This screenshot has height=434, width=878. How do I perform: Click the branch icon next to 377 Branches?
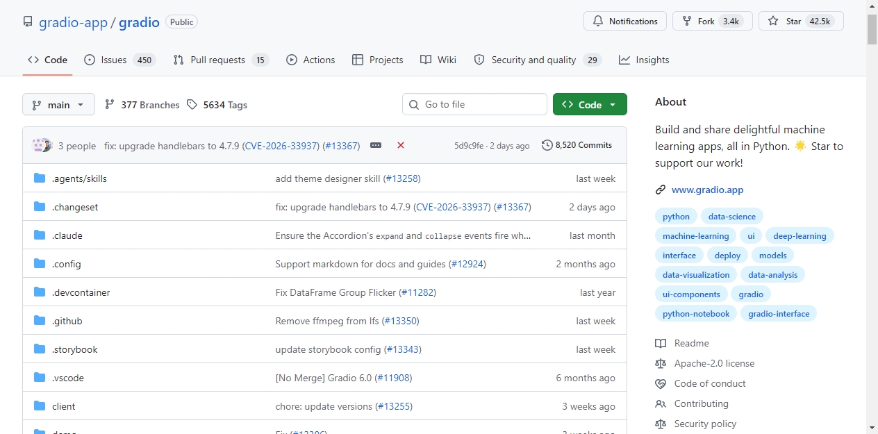click(x=110, y=105)
